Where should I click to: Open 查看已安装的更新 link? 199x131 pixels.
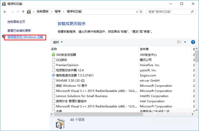[19, 30]
